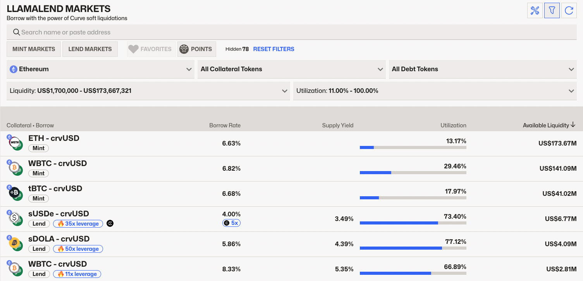The image size is (583, 281).
Task: Click the 4.39% supply yield
Action: (344, 244)
